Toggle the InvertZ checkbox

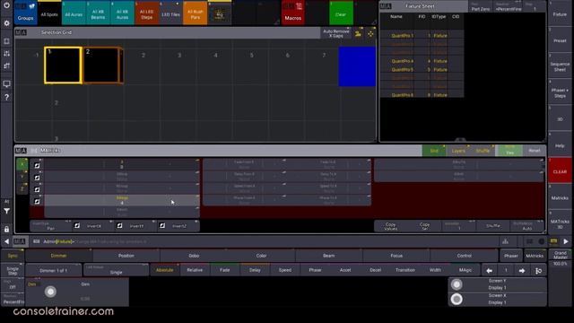(x=162, y=225)
